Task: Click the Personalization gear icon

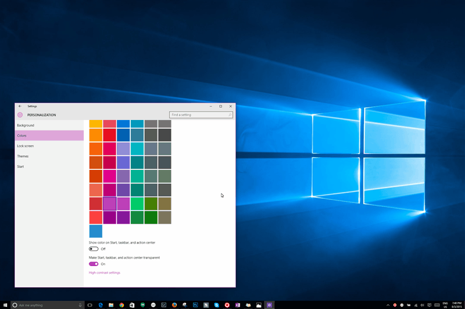Action: click(20, 115)
